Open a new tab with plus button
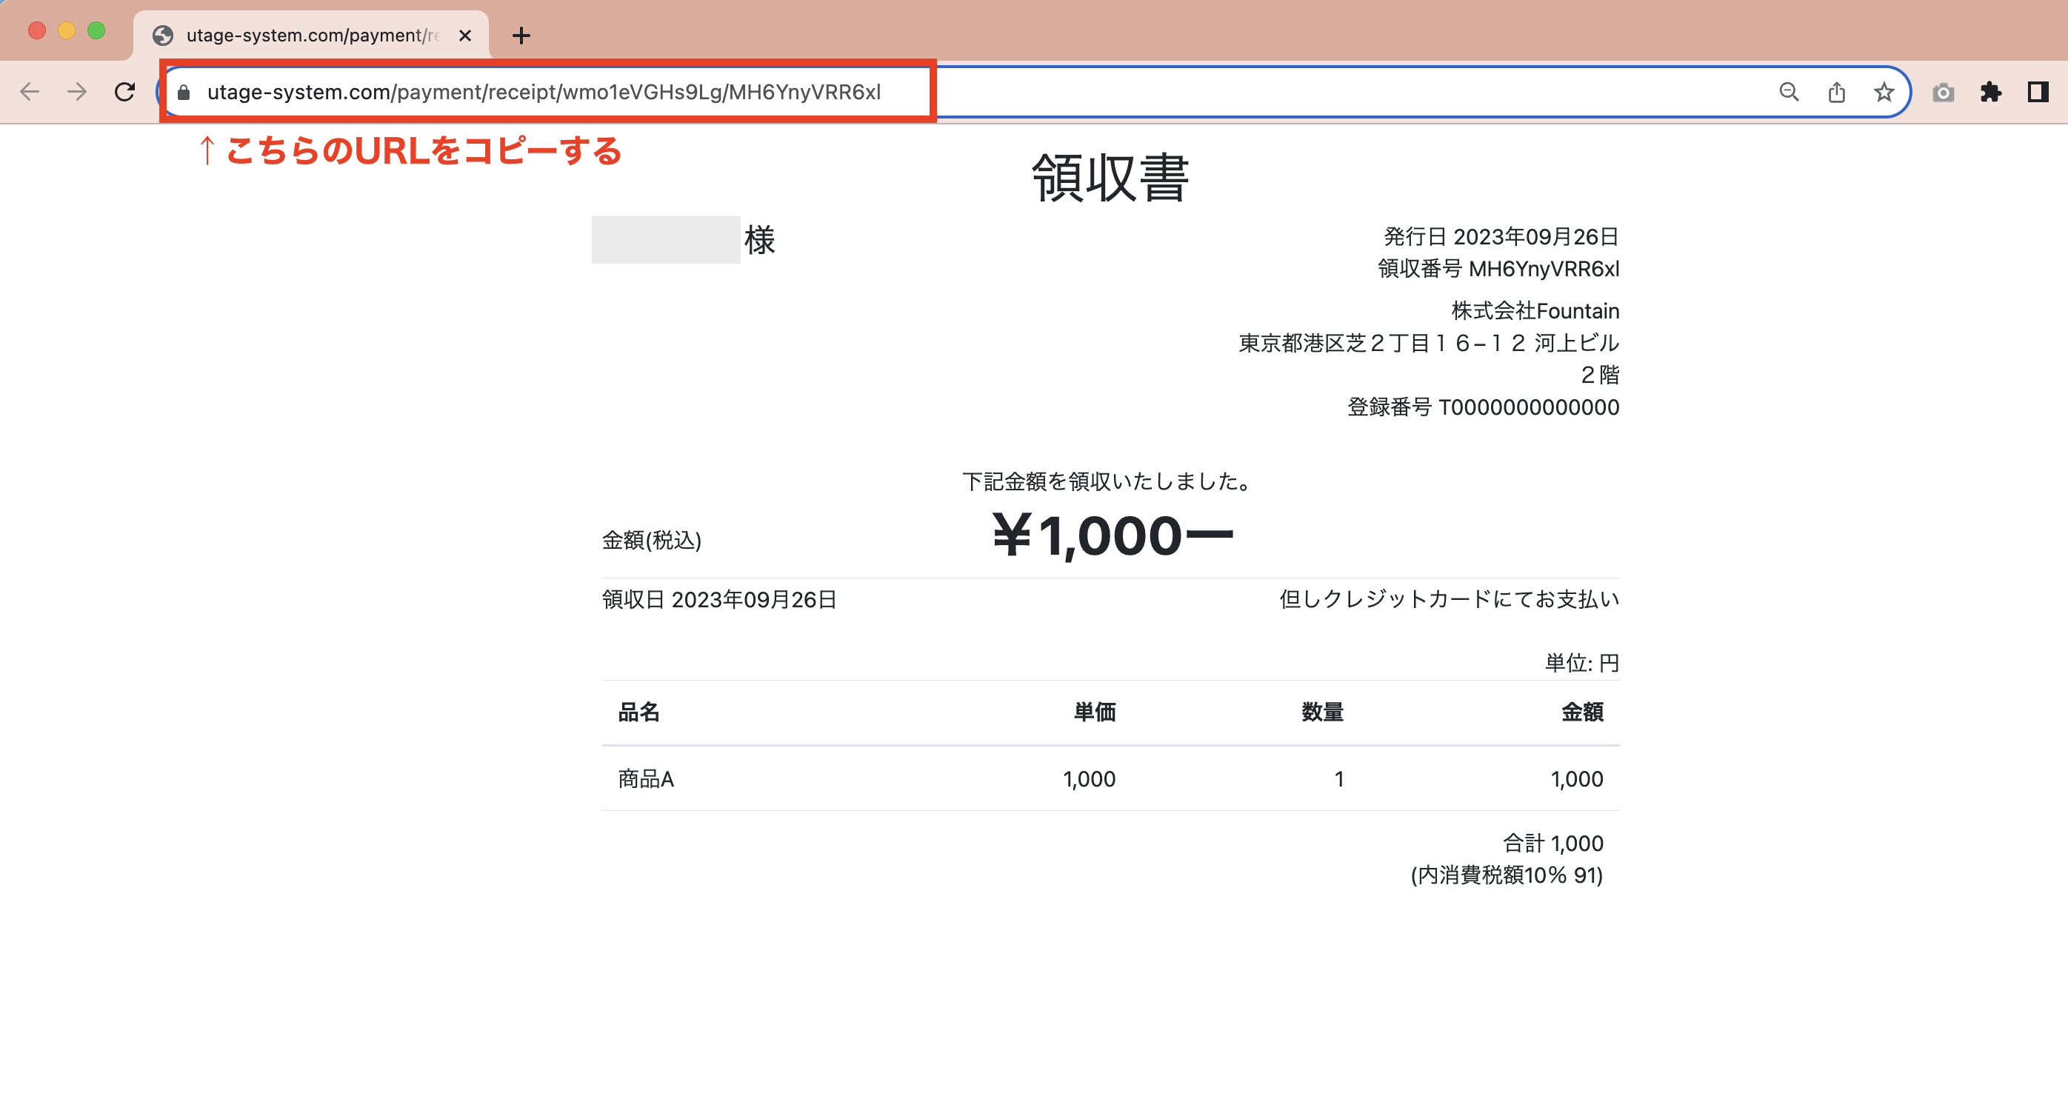This screenshot has height=1105, width=2068. [521, 36]
